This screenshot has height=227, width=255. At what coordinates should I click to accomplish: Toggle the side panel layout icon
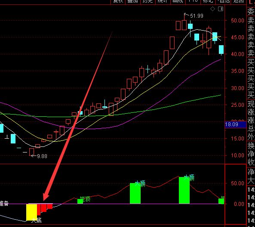(221, 9)
